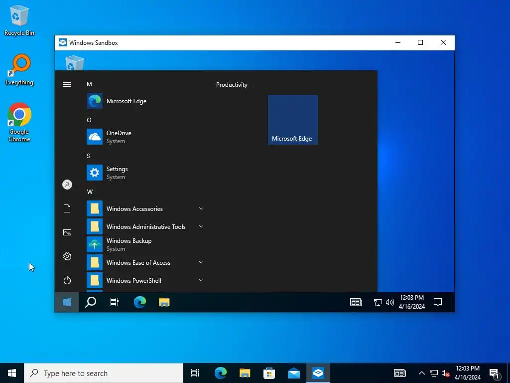Click network icon in sandbox tray
510x383 pixels.
[378, 303]
